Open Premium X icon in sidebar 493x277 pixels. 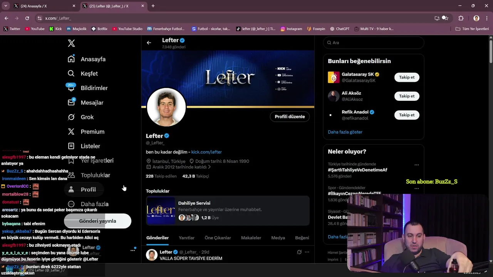pyautogui.click(x=71, y=132)
